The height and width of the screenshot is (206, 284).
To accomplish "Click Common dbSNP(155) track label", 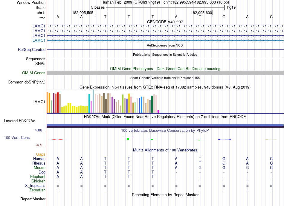I will pos(27,82).
